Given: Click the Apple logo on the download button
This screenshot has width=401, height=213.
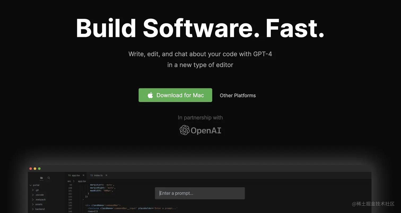Looking at the screenshot, I should 150,95.
